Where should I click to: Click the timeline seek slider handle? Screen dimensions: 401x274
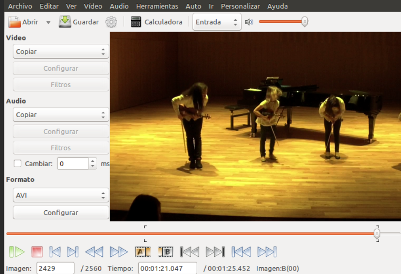377,234
